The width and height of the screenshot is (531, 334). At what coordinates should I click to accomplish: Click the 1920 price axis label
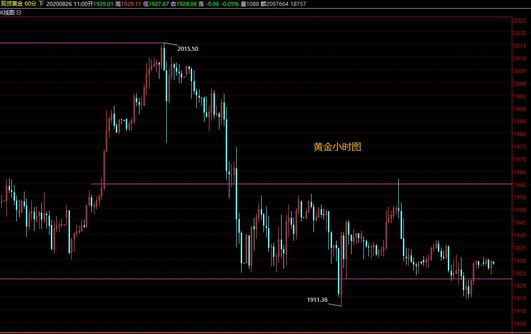520,286
